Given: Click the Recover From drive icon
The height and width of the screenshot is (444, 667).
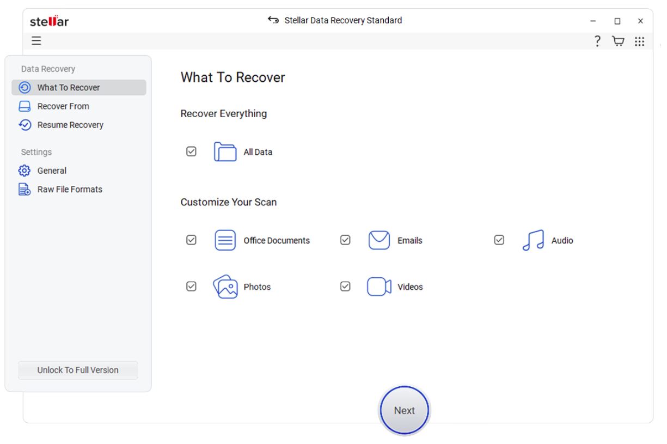Looking at the screenshot, I should (25, 106).
